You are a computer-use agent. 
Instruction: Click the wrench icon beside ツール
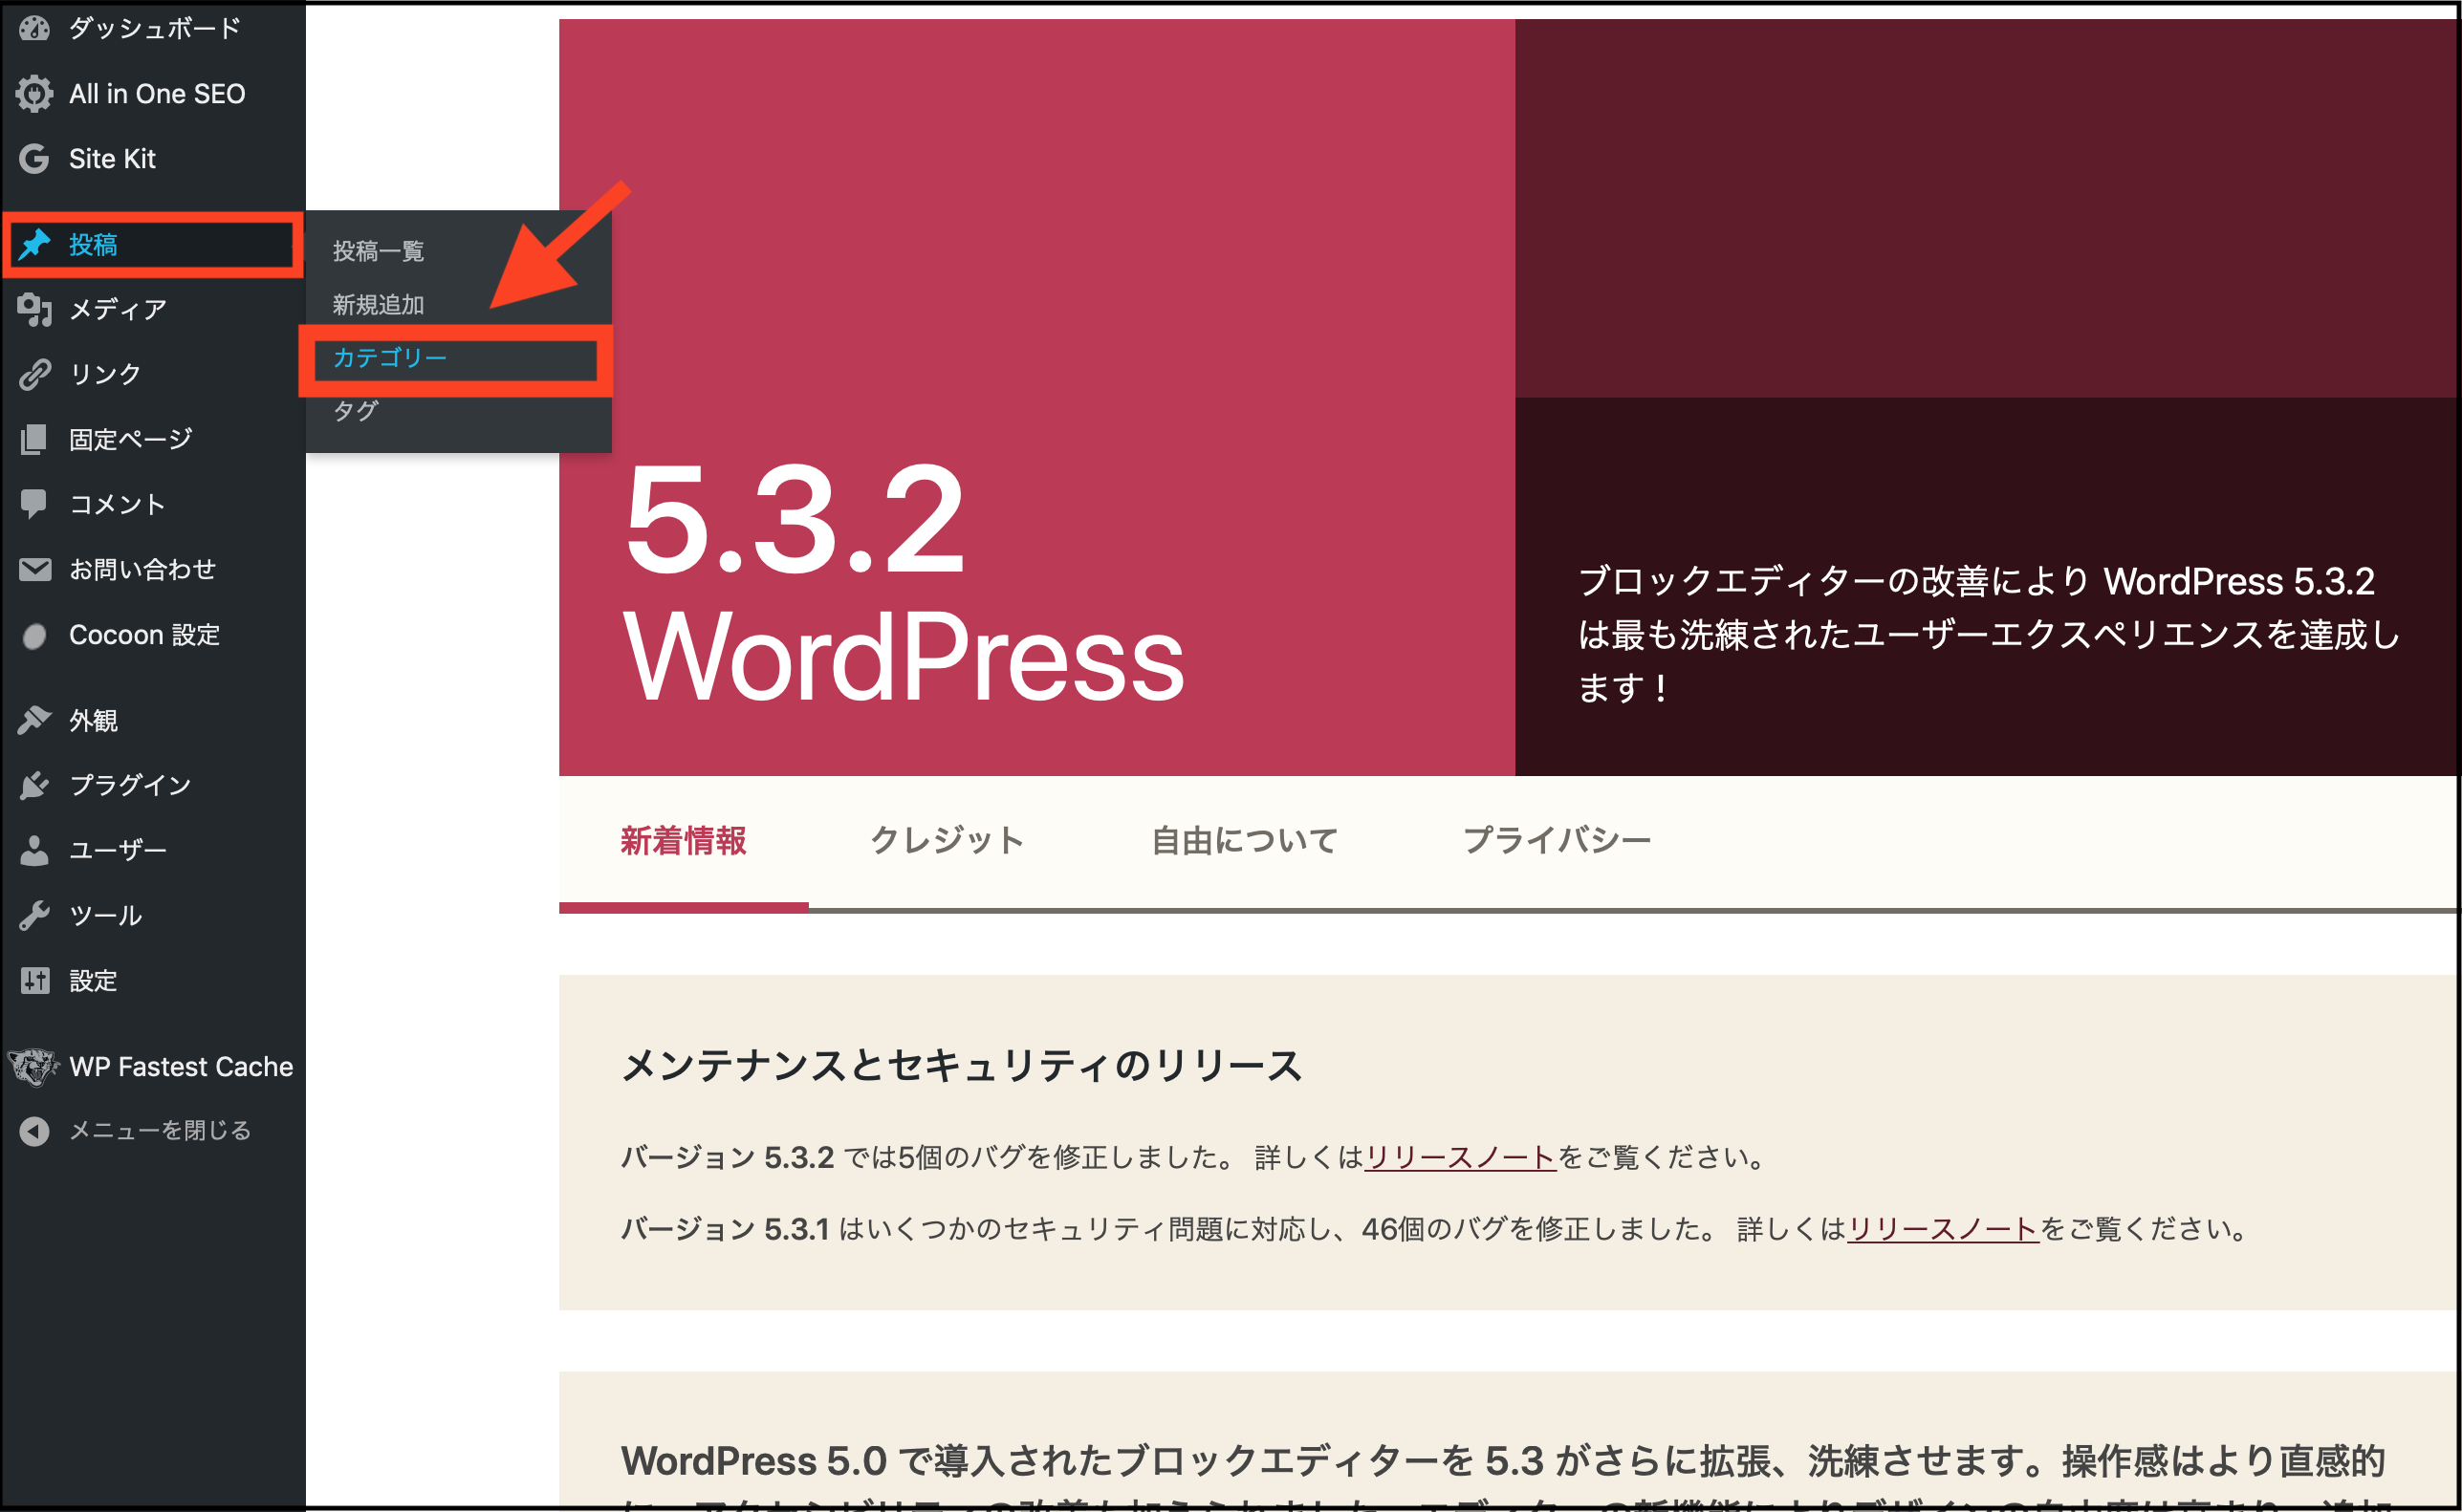click(34, 915)
